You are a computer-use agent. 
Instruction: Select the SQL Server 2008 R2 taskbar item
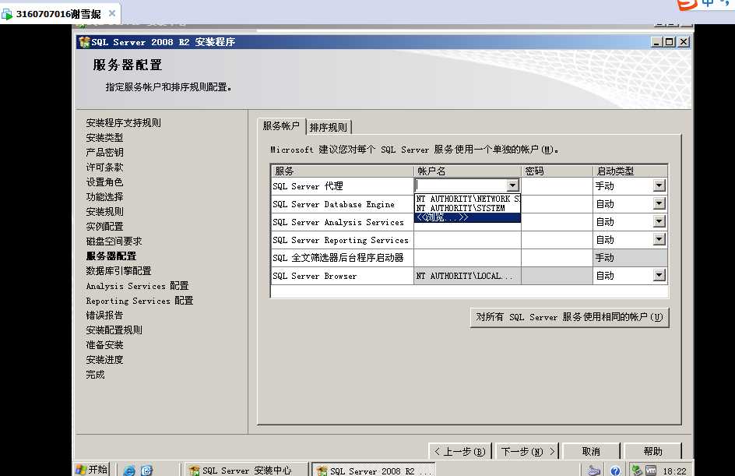[x=374, y=471]
